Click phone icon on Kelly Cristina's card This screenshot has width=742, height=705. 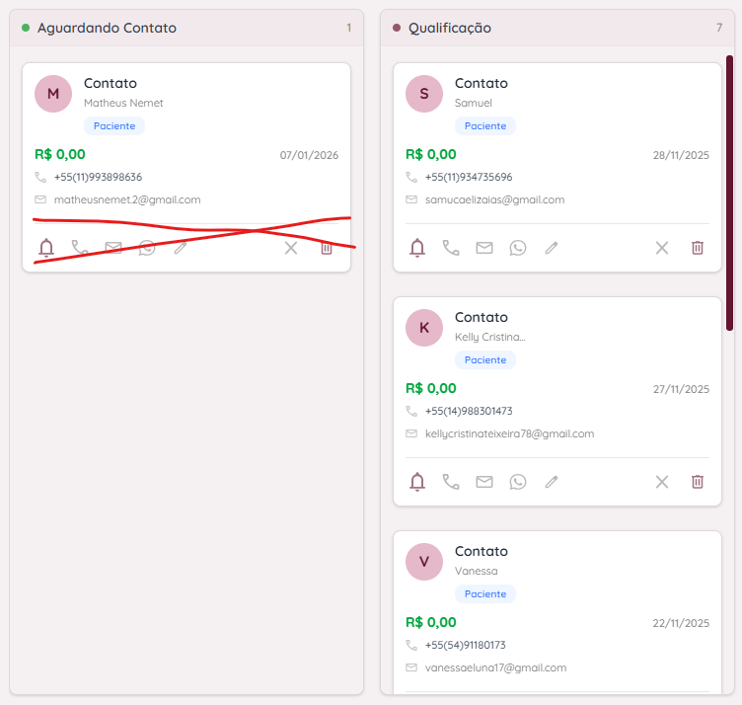(451, 482)
